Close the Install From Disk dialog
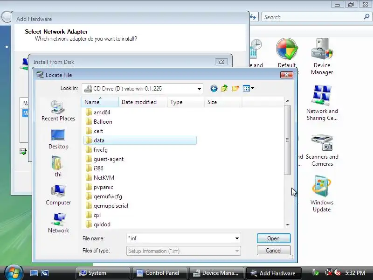 click(221, 62)
